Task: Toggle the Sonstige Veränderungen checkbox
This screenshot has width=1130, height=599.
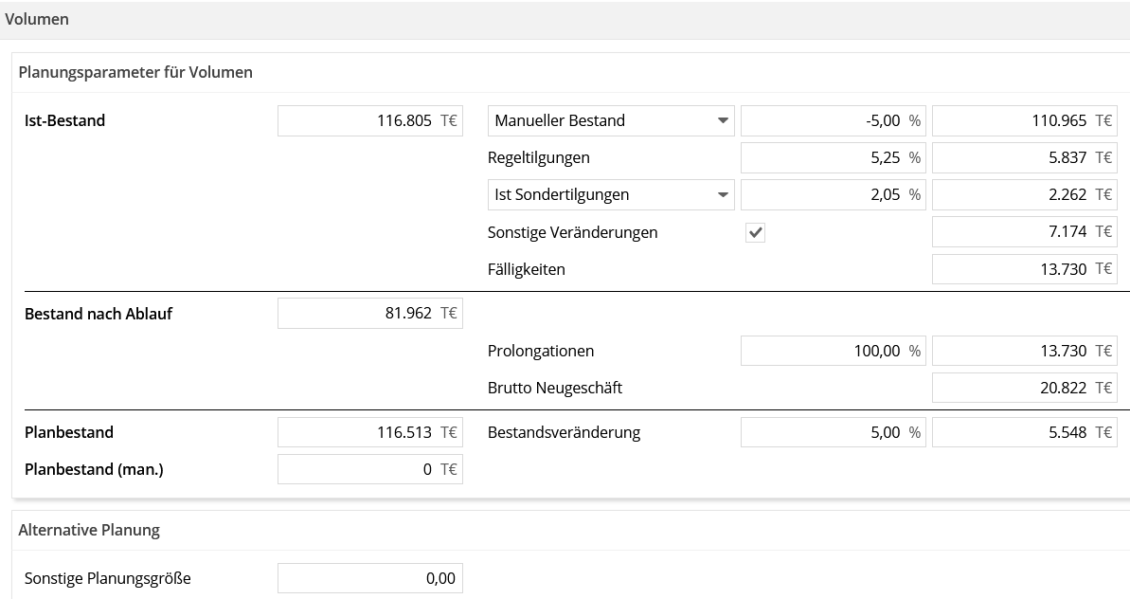Action: click(755, 233)
